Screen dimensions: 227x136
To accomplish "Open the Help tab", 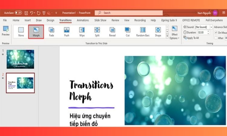I will (153, 20).
